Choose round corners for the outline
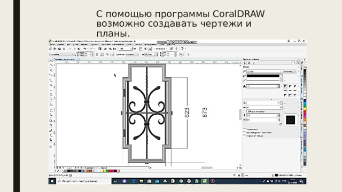The image size is (342, 192). click(x=290, y=86)
